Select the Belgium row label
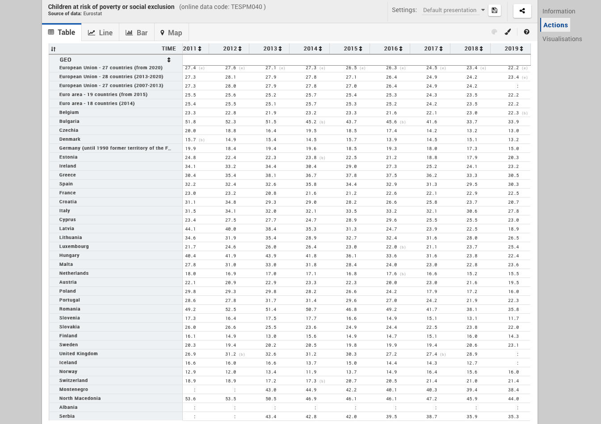 pos(69,113)
